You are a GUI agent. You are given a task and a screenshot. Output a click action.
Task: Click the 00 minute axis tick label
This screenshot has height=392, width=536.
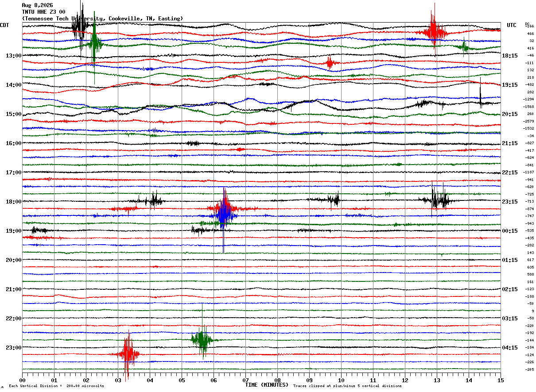(x=23, y=380)
